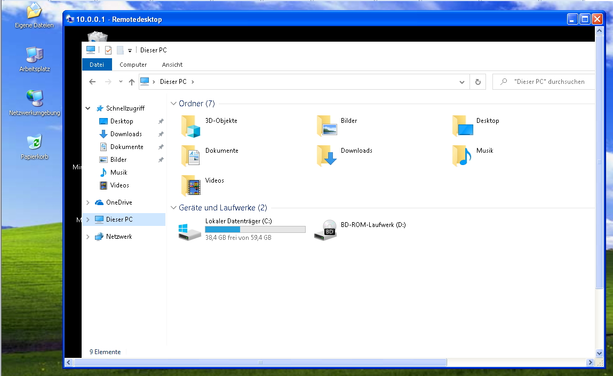This screenshot has width=613, height=376.
Task: Select Videos under Schnellzugriff
Action: 119,185
